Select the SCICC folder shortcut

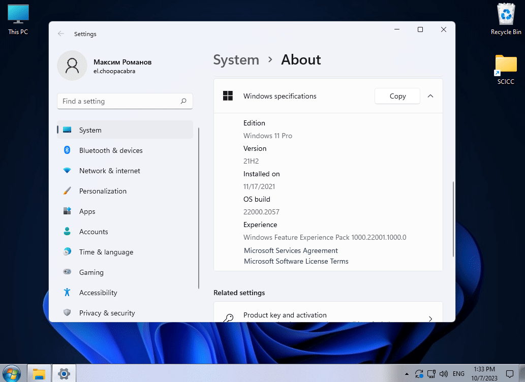506,70
